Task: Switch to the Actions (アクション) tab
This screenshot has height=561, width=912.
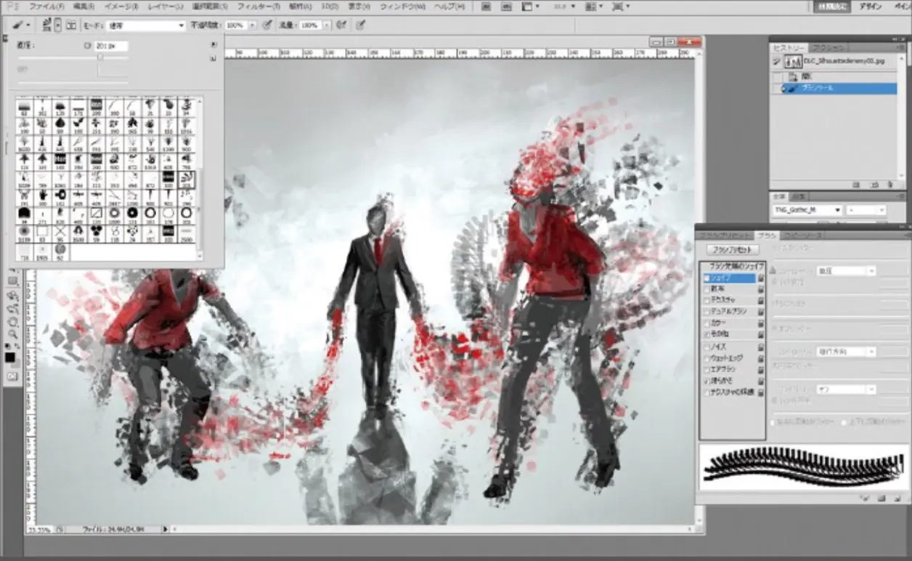Action: click(x=828, y=47)
